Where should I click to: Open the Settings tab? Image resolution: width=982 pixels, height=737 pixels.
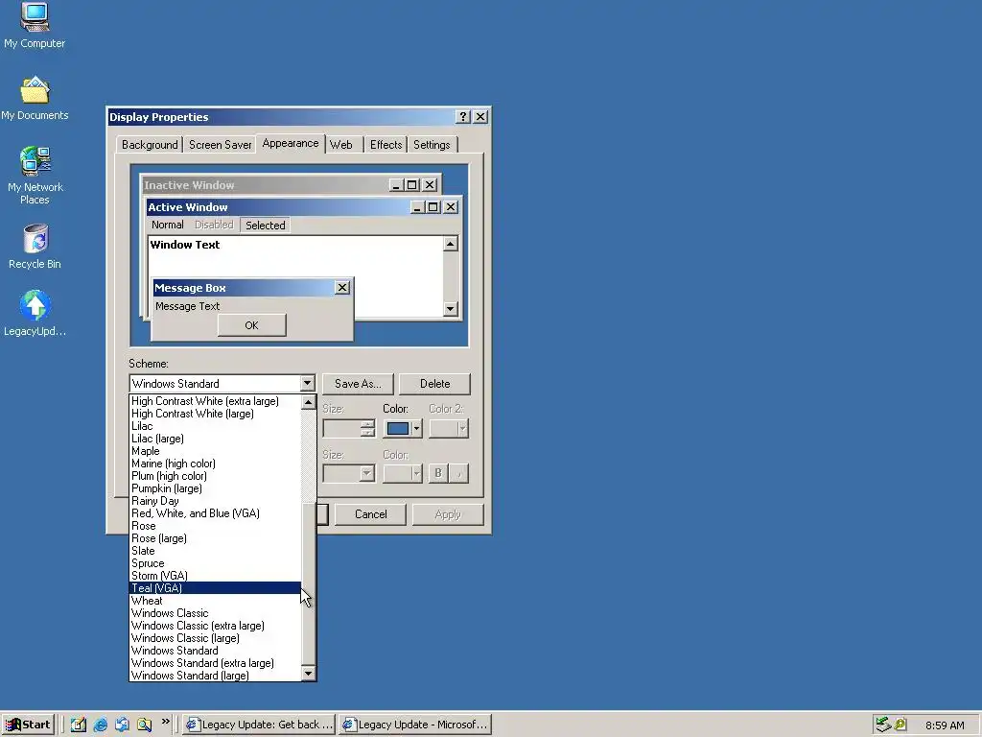432,145
